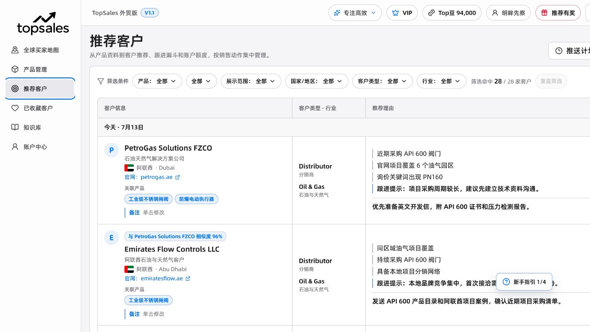The image size is (590, 332).
Task: Click the E avatar for Emirates Flow
Action: click(111, 238)
